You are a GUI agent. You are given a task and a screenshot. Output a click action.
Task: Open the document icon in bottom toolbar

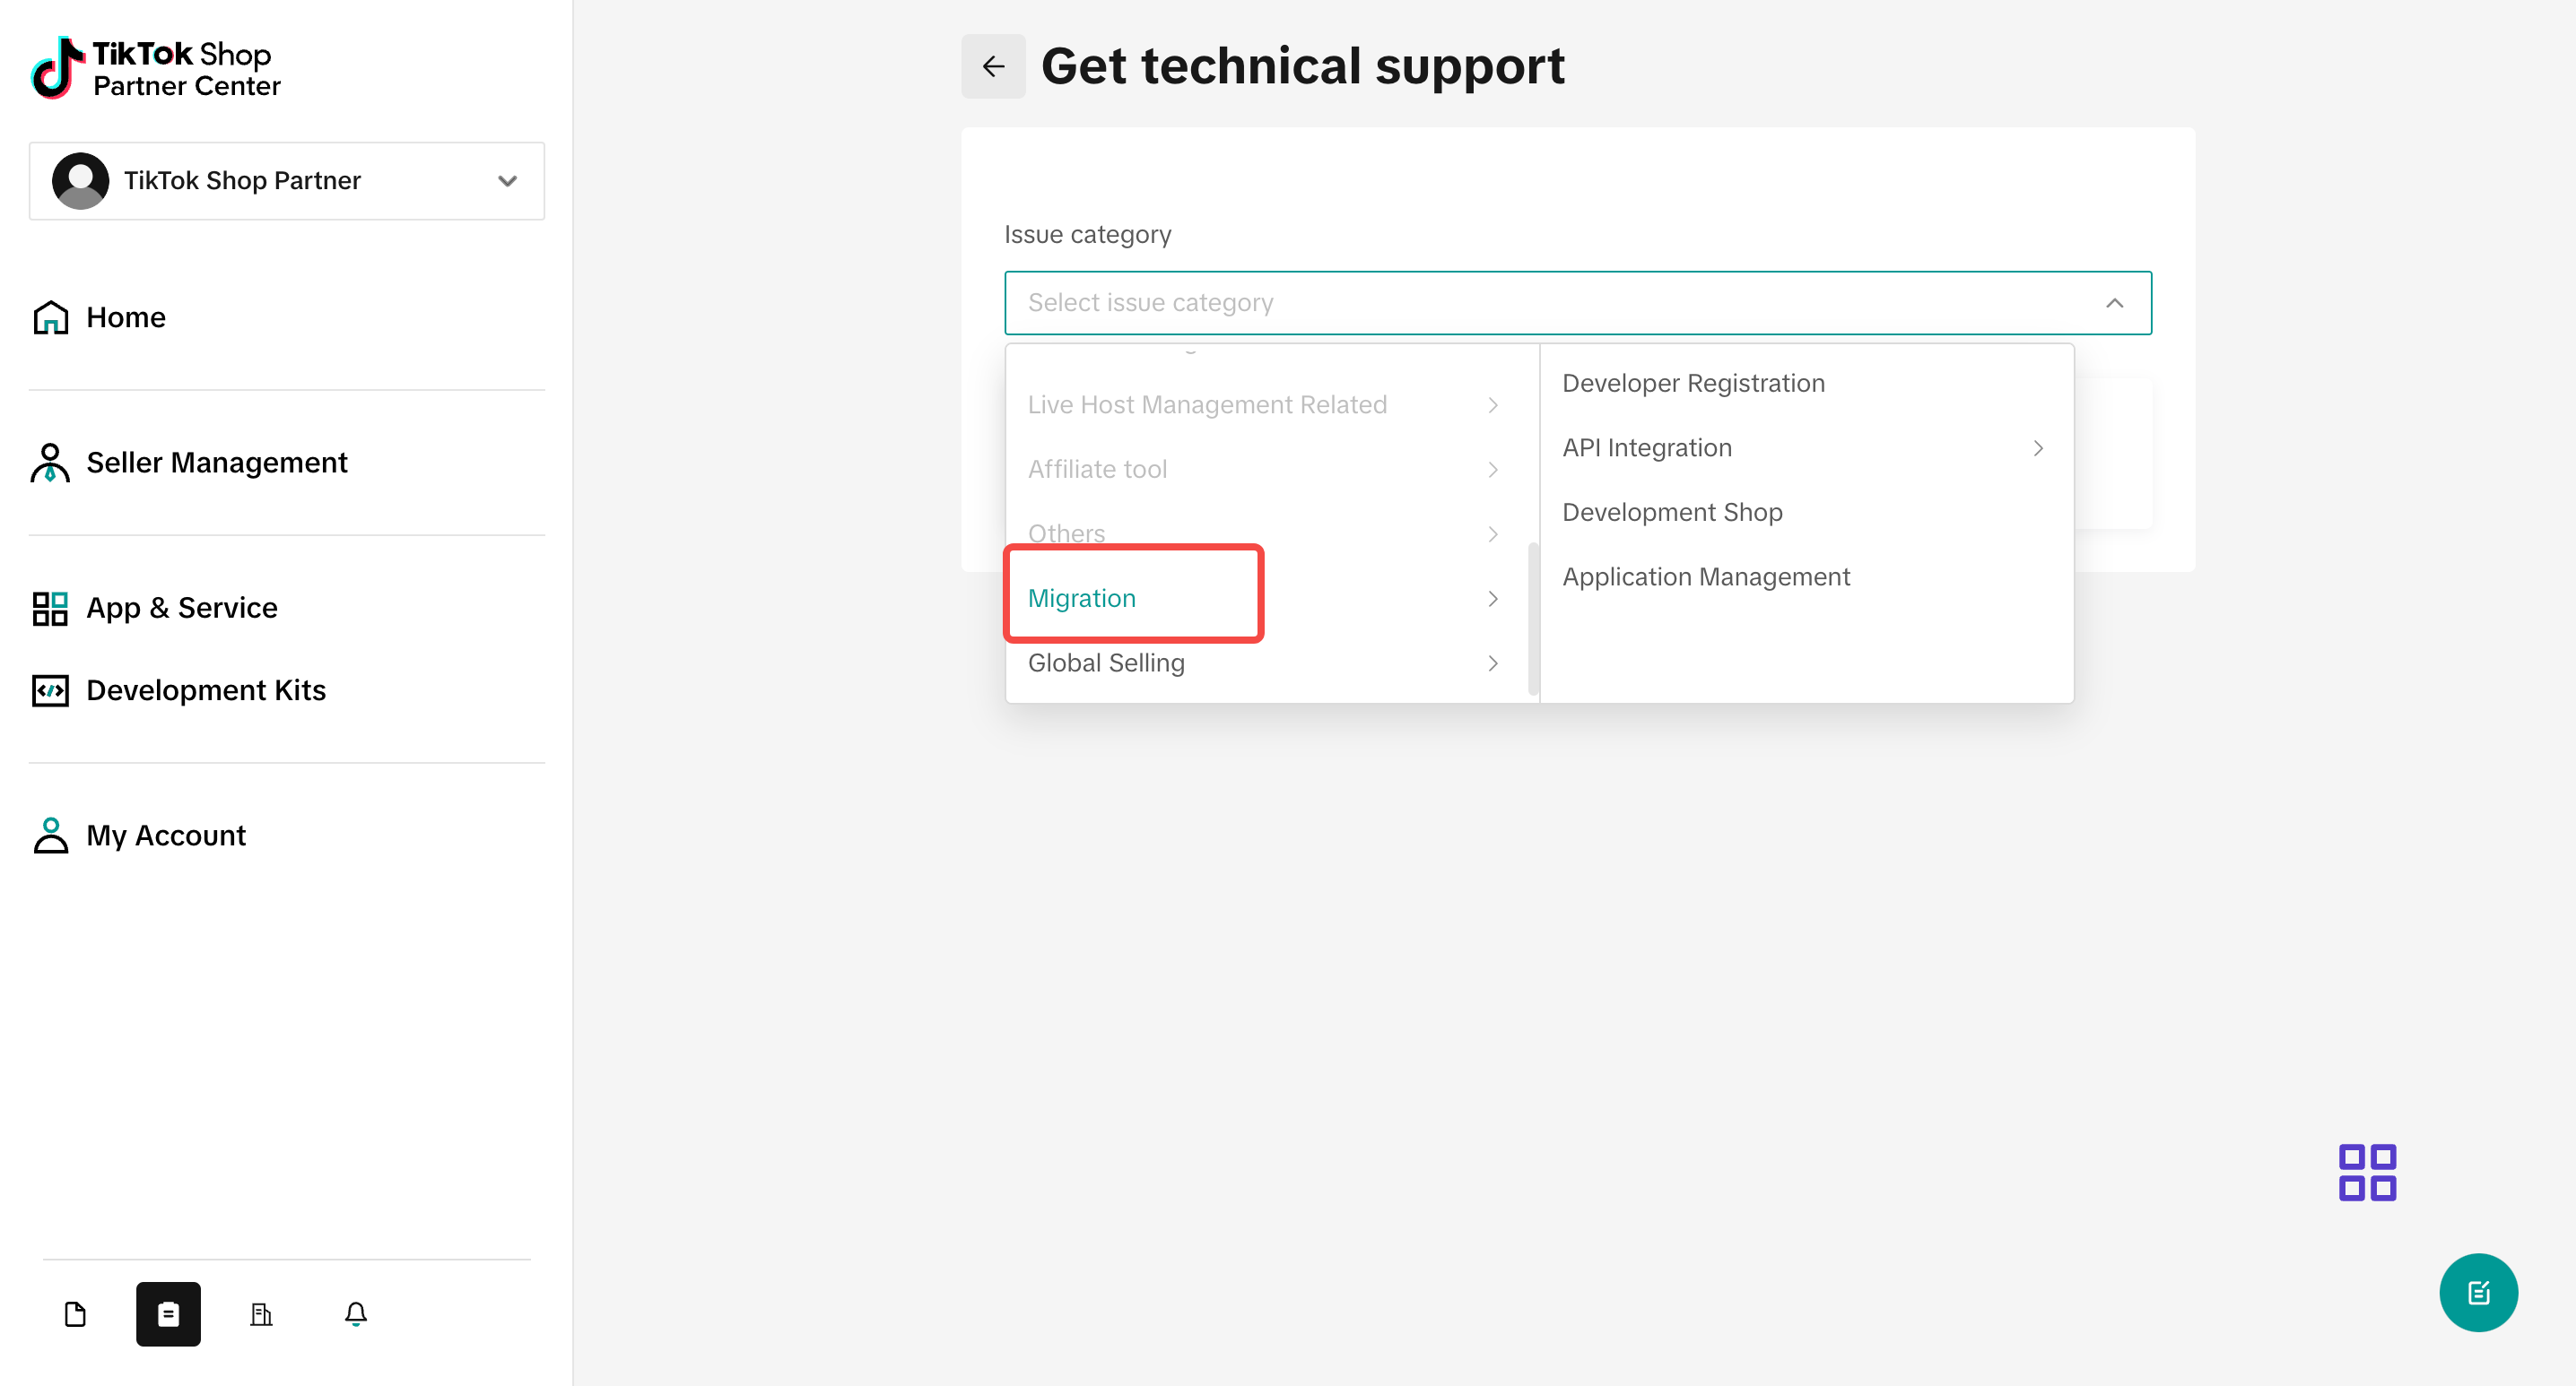pos(75,1313)
